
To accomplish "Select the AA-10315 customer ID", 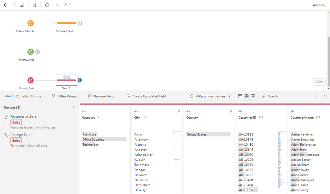I will [246, 134].
